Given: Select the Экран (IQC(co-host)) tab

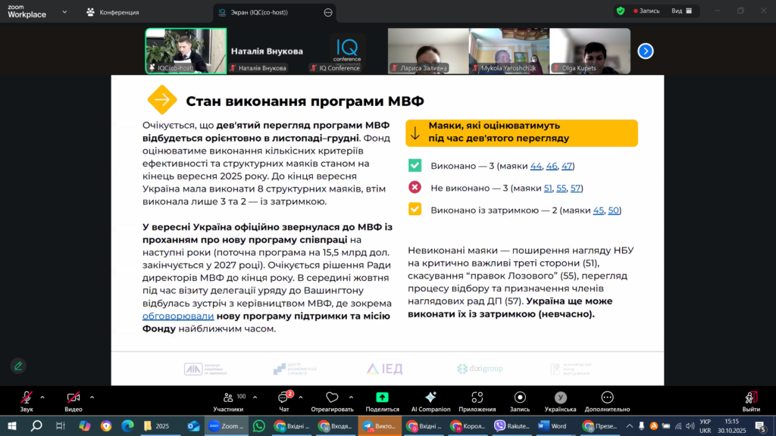Looking at the screenshot, I should (x=269, y=12).
